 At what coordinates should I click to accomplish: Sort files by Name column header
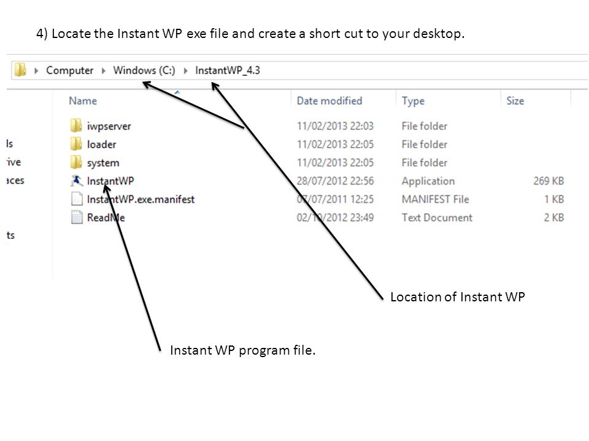(x=83, y=101)
